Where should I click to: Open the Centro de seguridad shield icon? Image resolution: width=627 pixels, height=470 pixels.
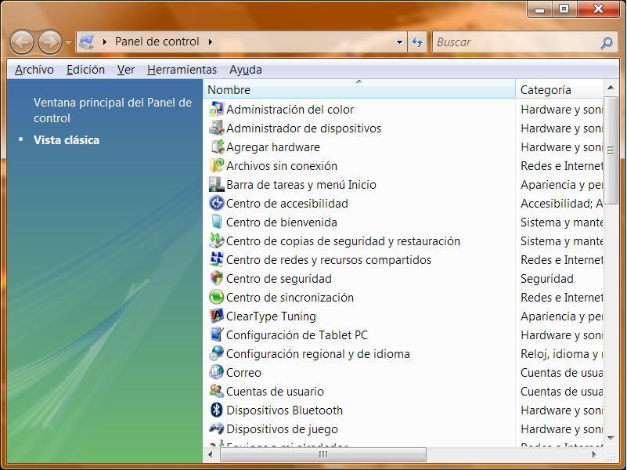coord(217,278)
